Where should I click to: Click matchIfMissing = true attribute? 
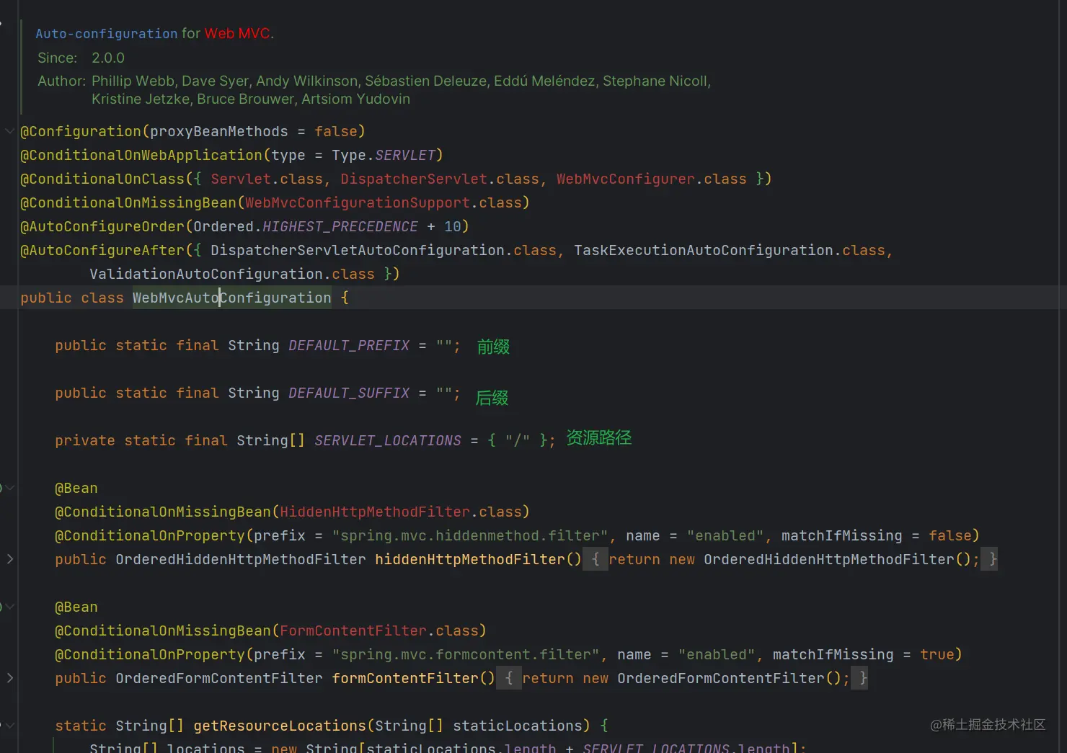click(863, 654)
